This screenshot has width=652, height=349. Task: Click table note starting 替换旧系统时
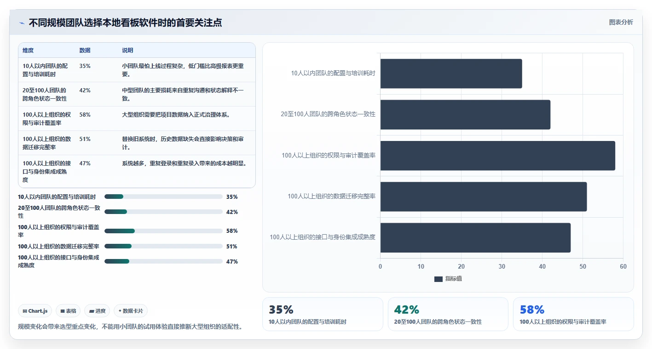(x=183, y=143)
